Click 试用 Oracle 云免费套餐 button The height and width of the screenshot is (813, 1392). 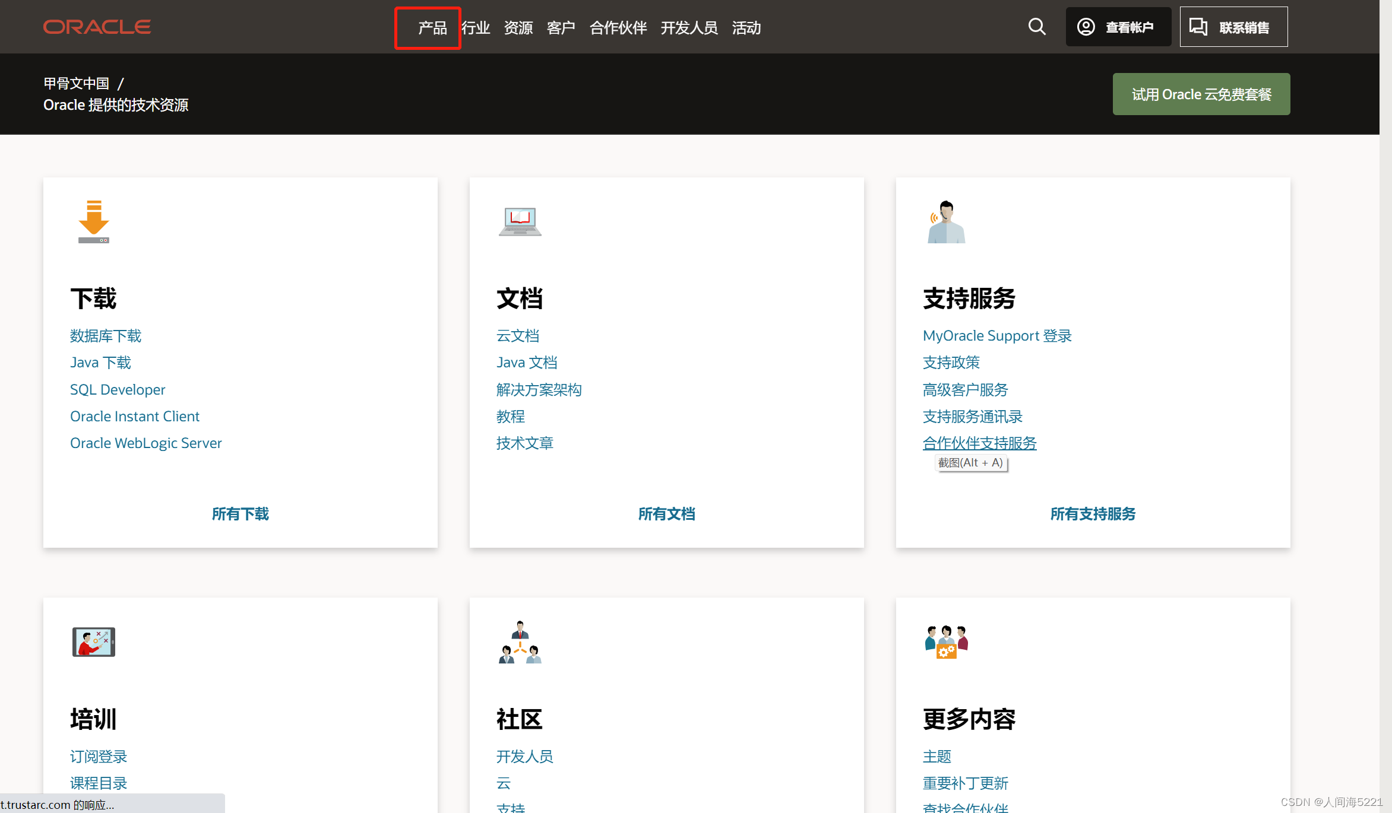pos(1201,94)
